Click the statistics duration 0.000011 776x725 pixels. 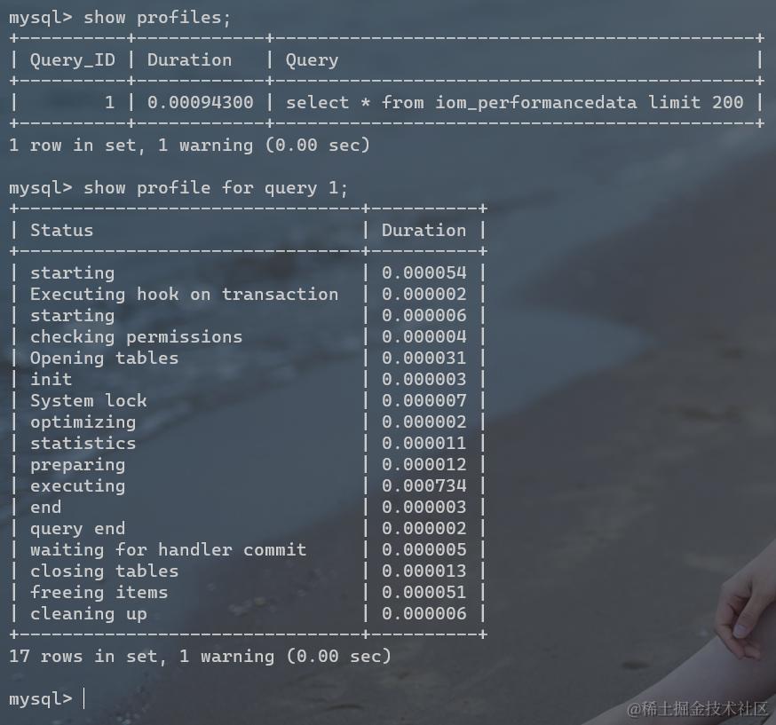(x=424, y=443)
